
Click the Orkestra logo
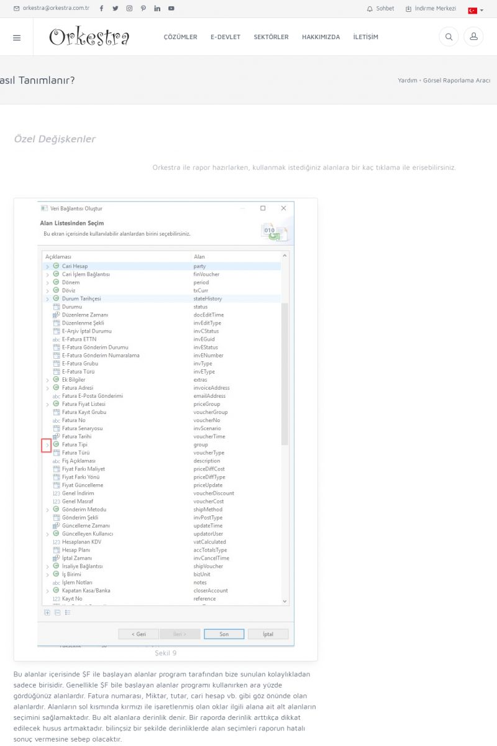89,37
